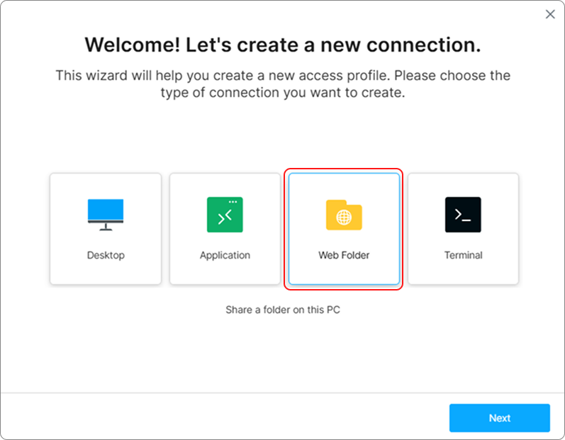Select the Desktop monitor icon
Image resolution: width=565 pixels, height=440 pixels.
pos(106,215)
